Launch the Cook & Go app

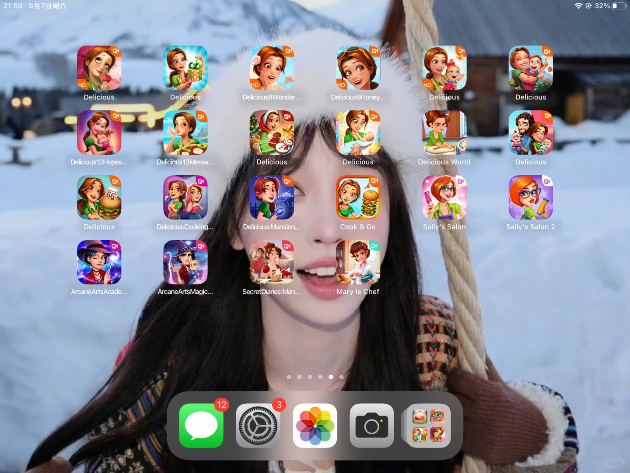click(358, 198)
